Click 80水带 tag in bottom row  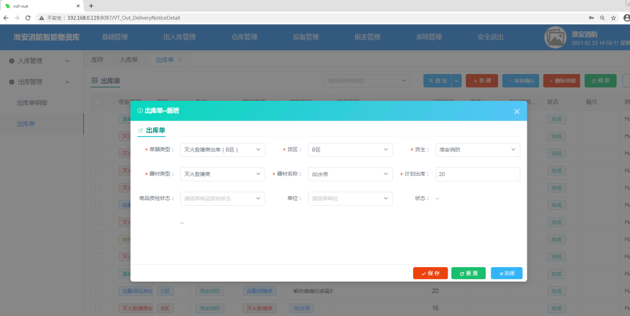[302, 308]
